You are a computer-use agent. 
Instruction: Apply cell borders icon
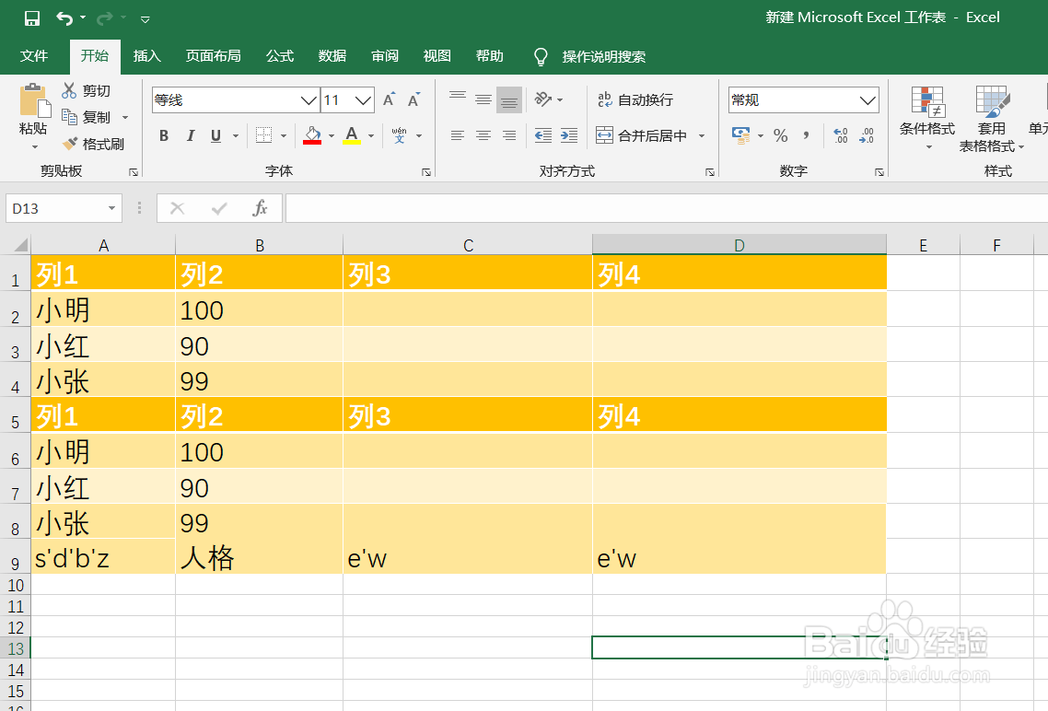coord(264,135)
